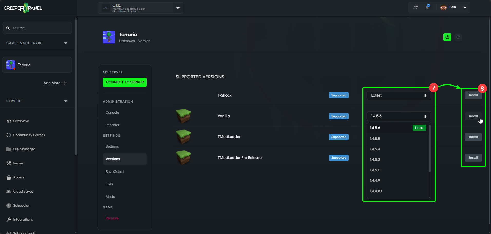This screenshot has width=491, height=234.
Task: Click the friends icon in top bar
Action: coord(416,7)
